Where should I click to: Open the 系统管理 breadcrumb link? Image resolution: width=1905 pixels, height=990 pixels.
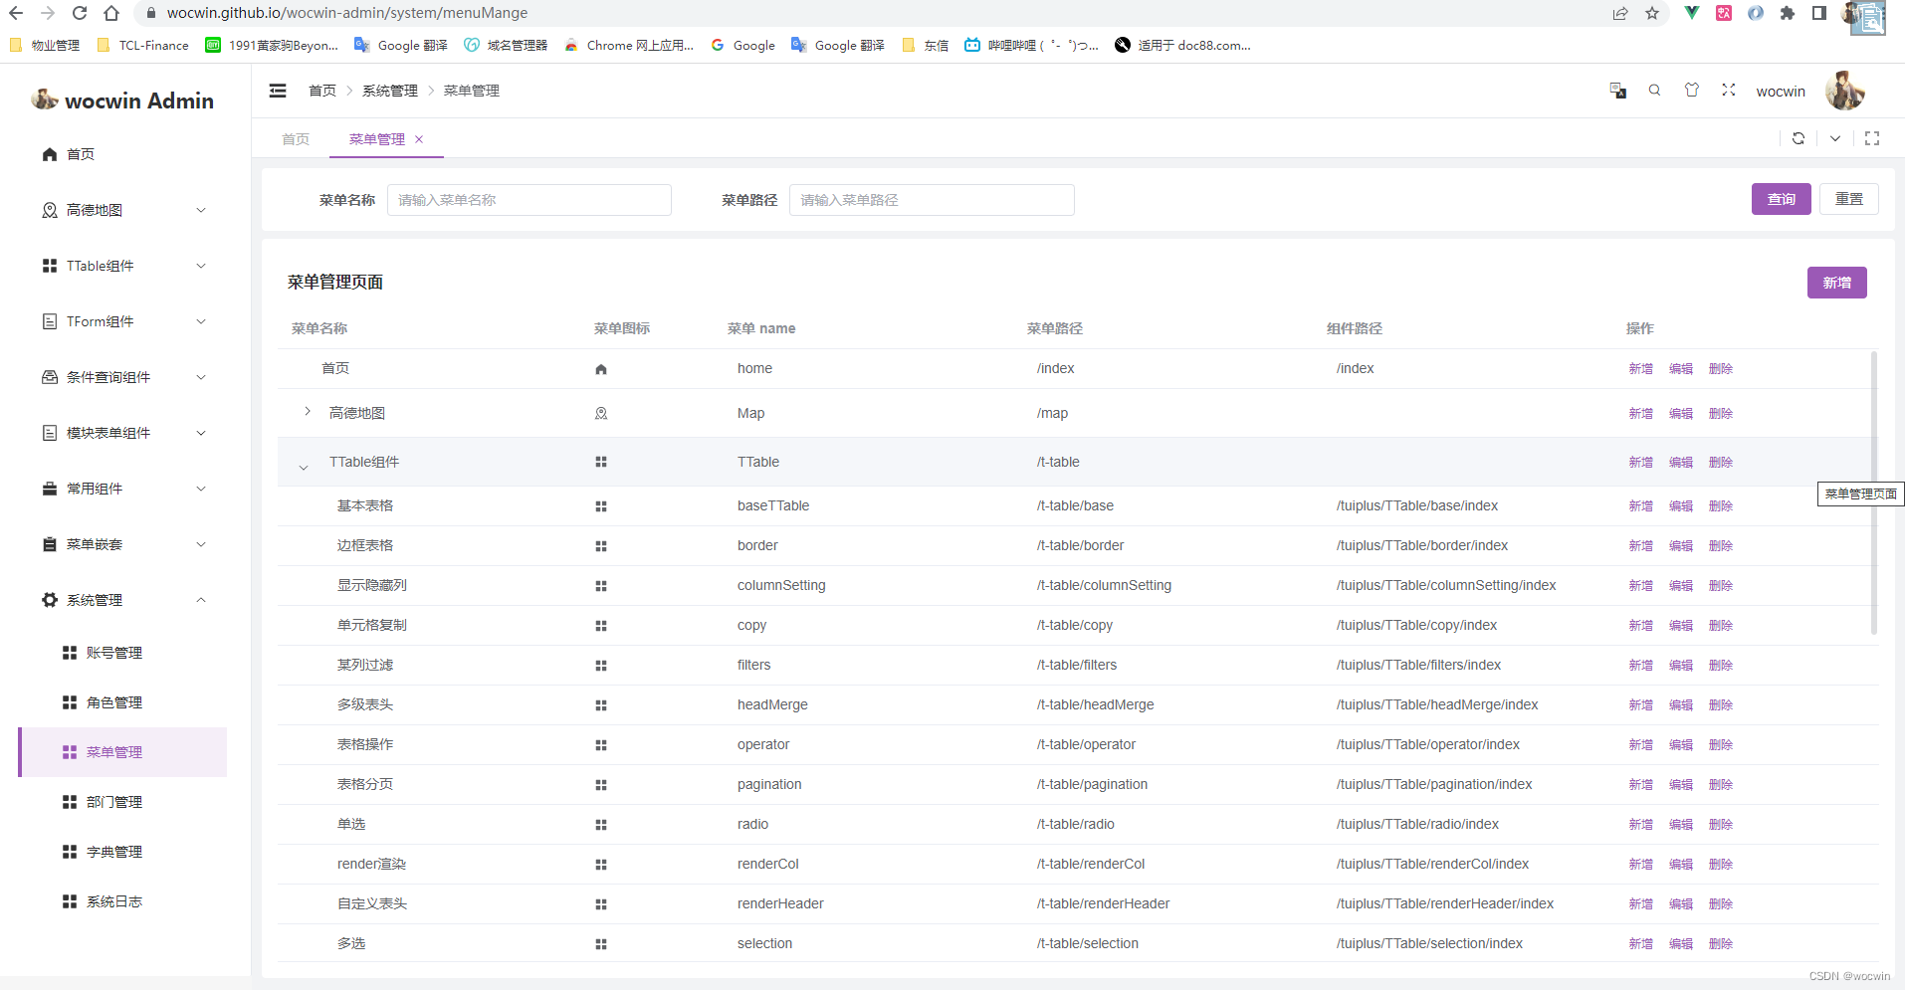tap(389, 90)
